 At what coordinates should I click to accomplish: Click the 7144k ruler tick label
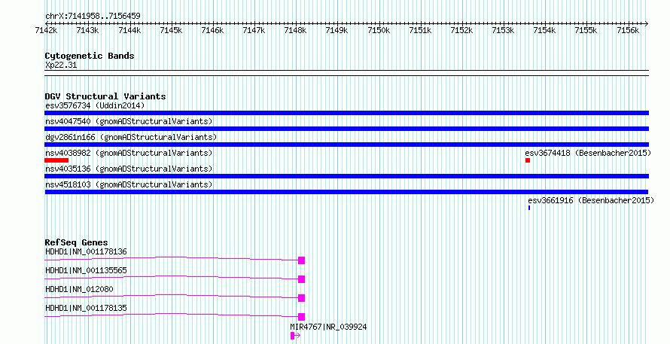click(x=129, y=30)
